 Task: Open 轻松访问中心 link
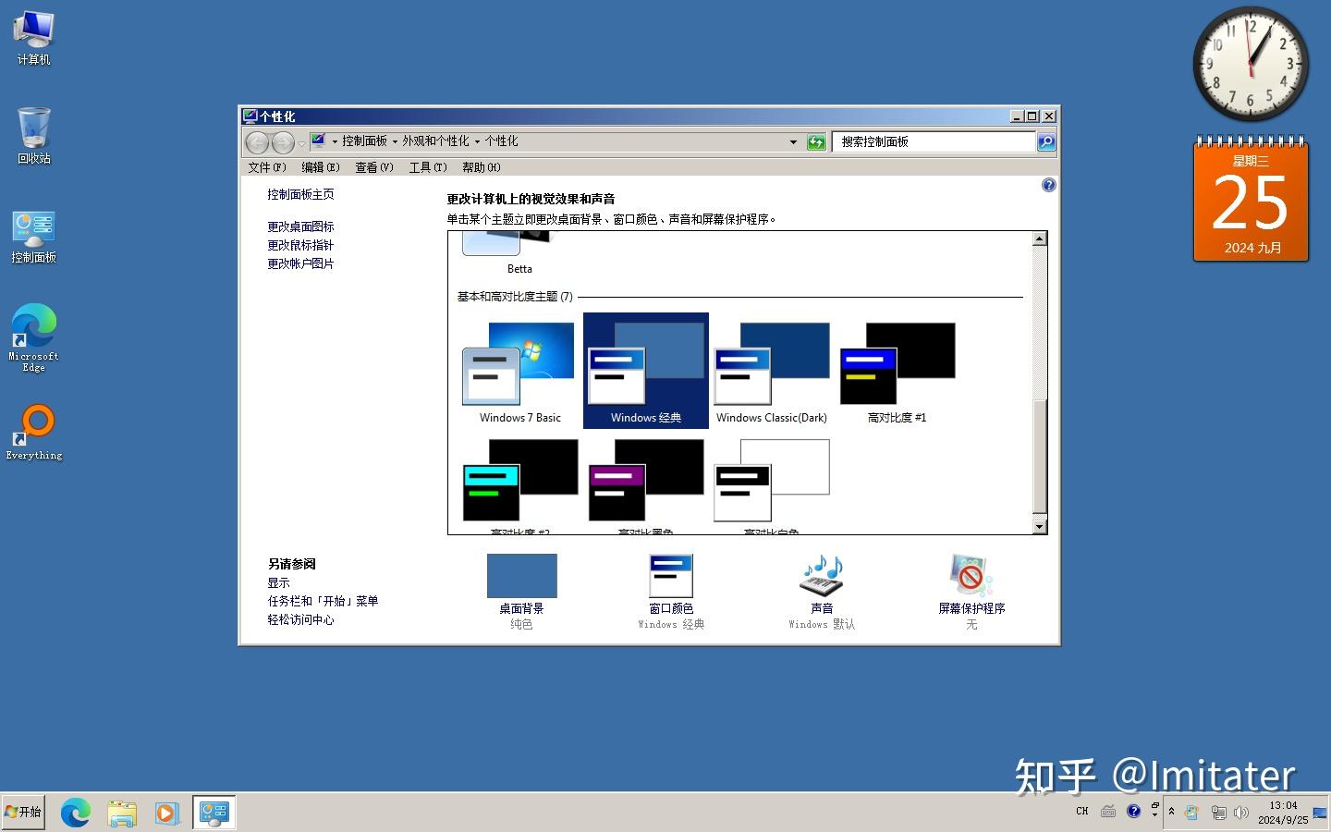[301, 619]
